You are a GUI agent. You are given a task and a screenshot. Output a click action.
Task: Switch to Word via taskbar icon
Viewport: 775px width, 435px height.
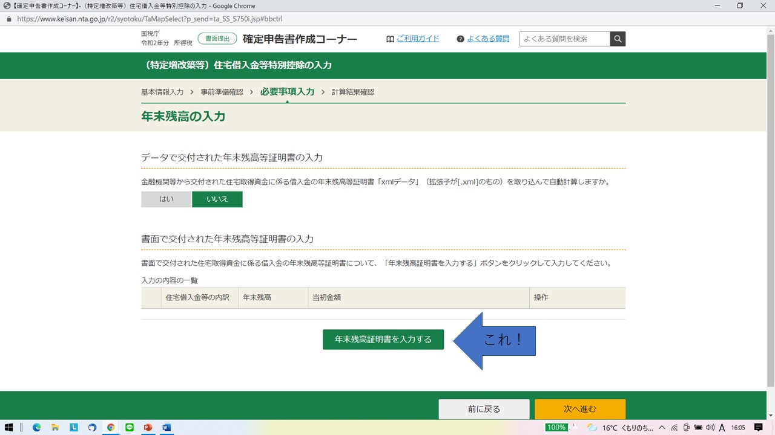pyautogui.click(x=167, y=427)
